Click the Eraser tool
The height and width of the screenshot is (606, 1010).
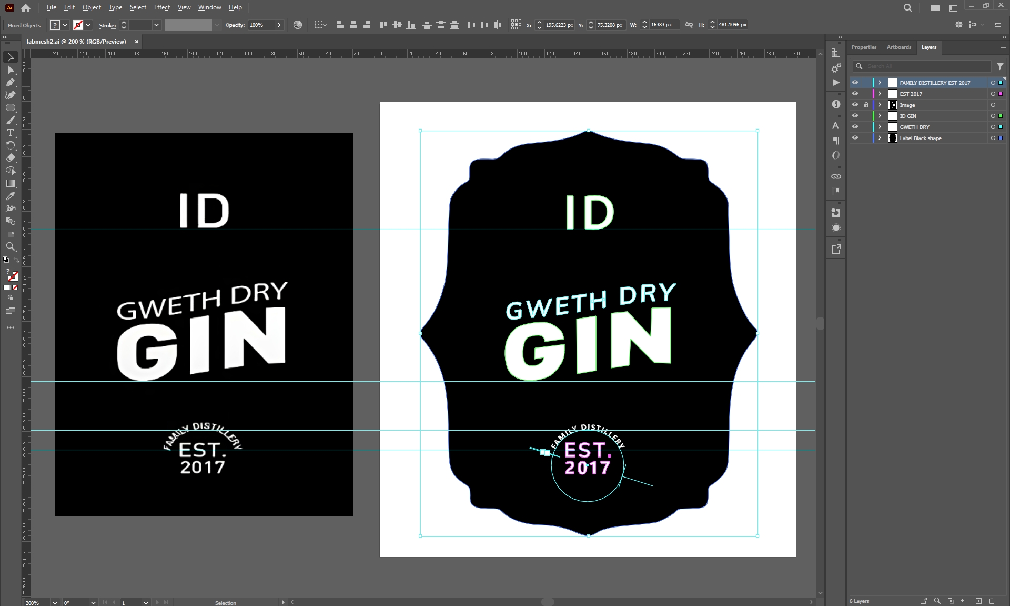point(10,158)
